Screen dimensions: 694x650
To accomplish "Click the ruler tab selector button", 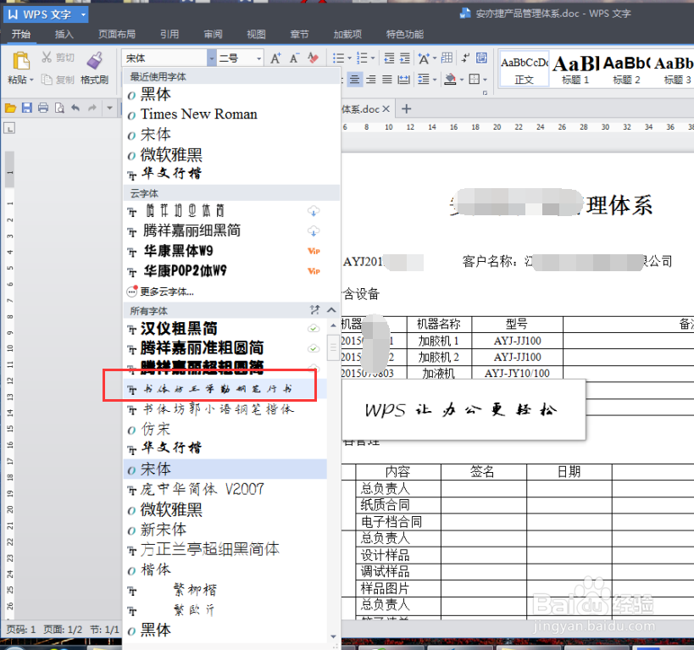I will point(9,129).
